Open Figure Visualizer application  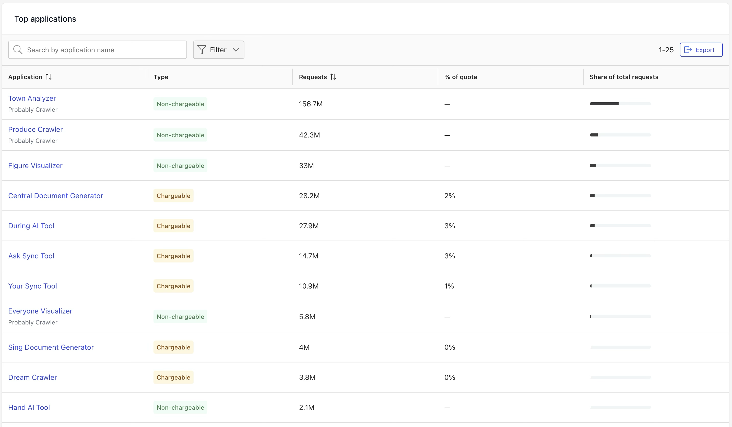point(35,166)
